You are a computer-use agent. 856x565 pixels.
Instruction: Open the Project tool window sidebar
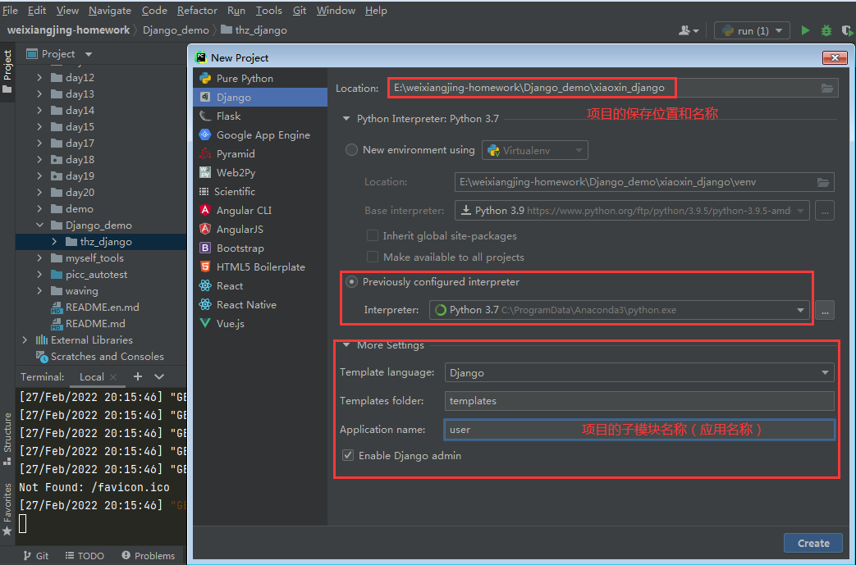pos(7,71)
